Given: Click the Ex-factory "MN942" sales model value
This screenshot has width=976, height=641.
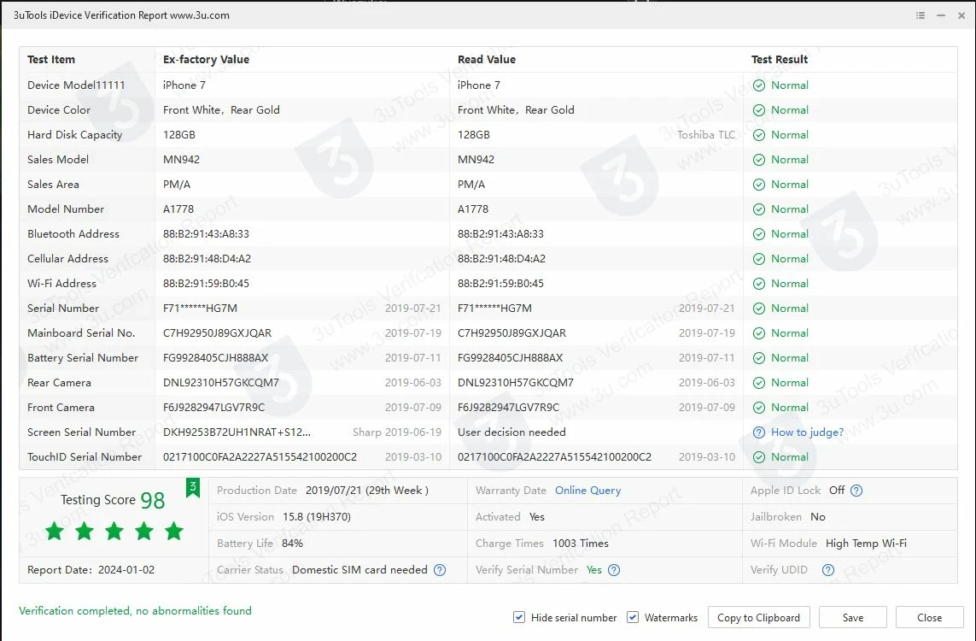Looking at the screenshot, I should (x=182, y=160).
